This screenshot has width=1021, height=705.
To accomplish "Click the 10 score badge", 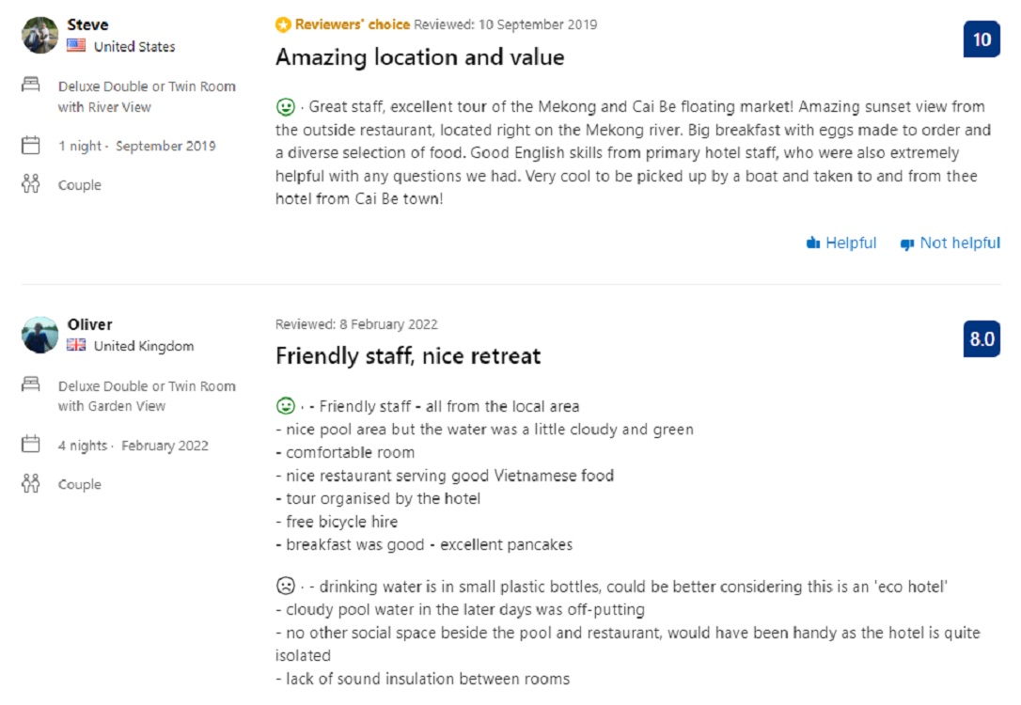I will (x=982, y=39).
